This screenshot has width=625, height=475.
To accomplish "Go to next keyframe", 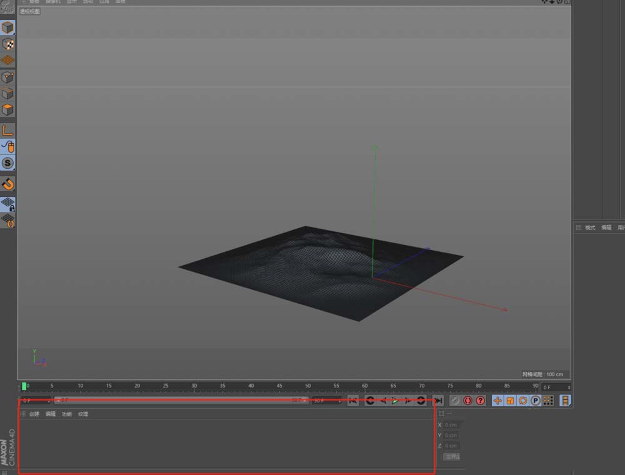I will (421, 401).
